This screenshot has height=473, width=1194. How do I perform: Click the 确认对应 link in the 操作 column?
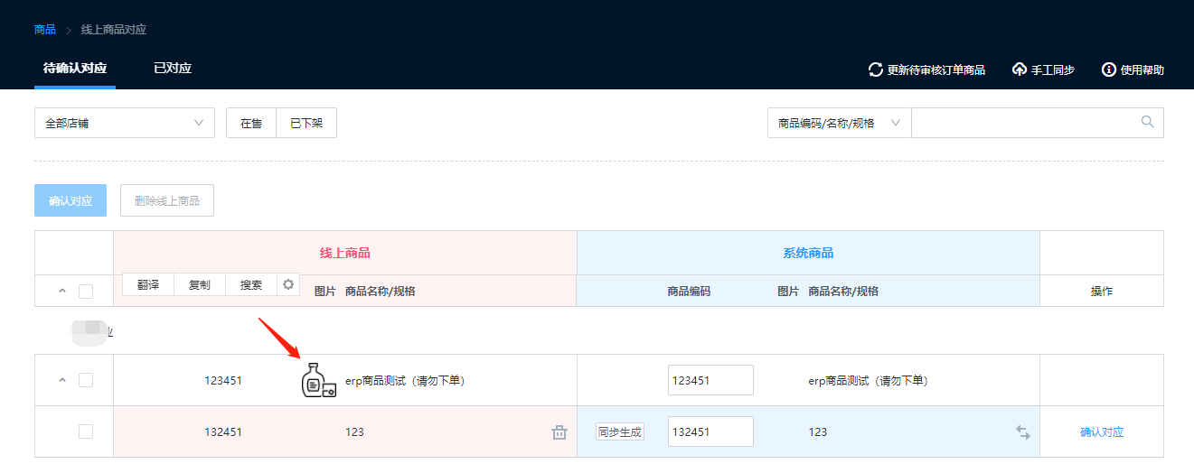(1101, 432)
